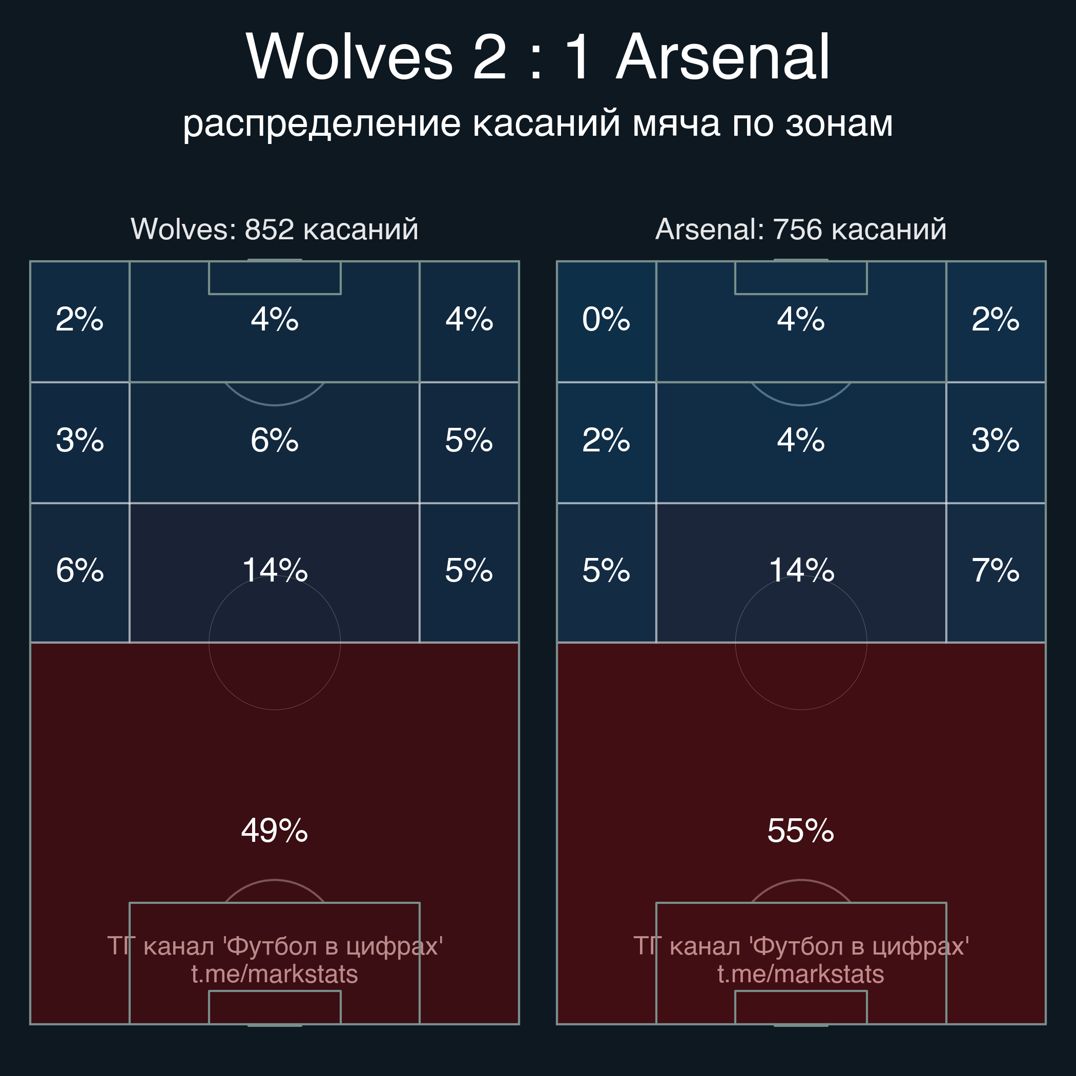Viewport: 1076px width, 1076px height.
Task: Select the Wolves 49% own-half zone
Action: (x=275, y=831)
